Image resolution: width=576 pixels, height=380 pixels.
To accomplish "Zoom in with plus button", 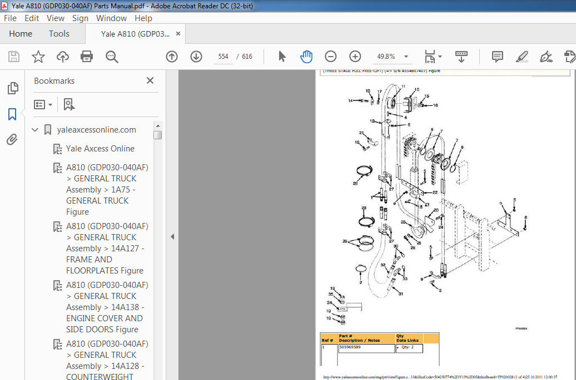I will [355, 57].
